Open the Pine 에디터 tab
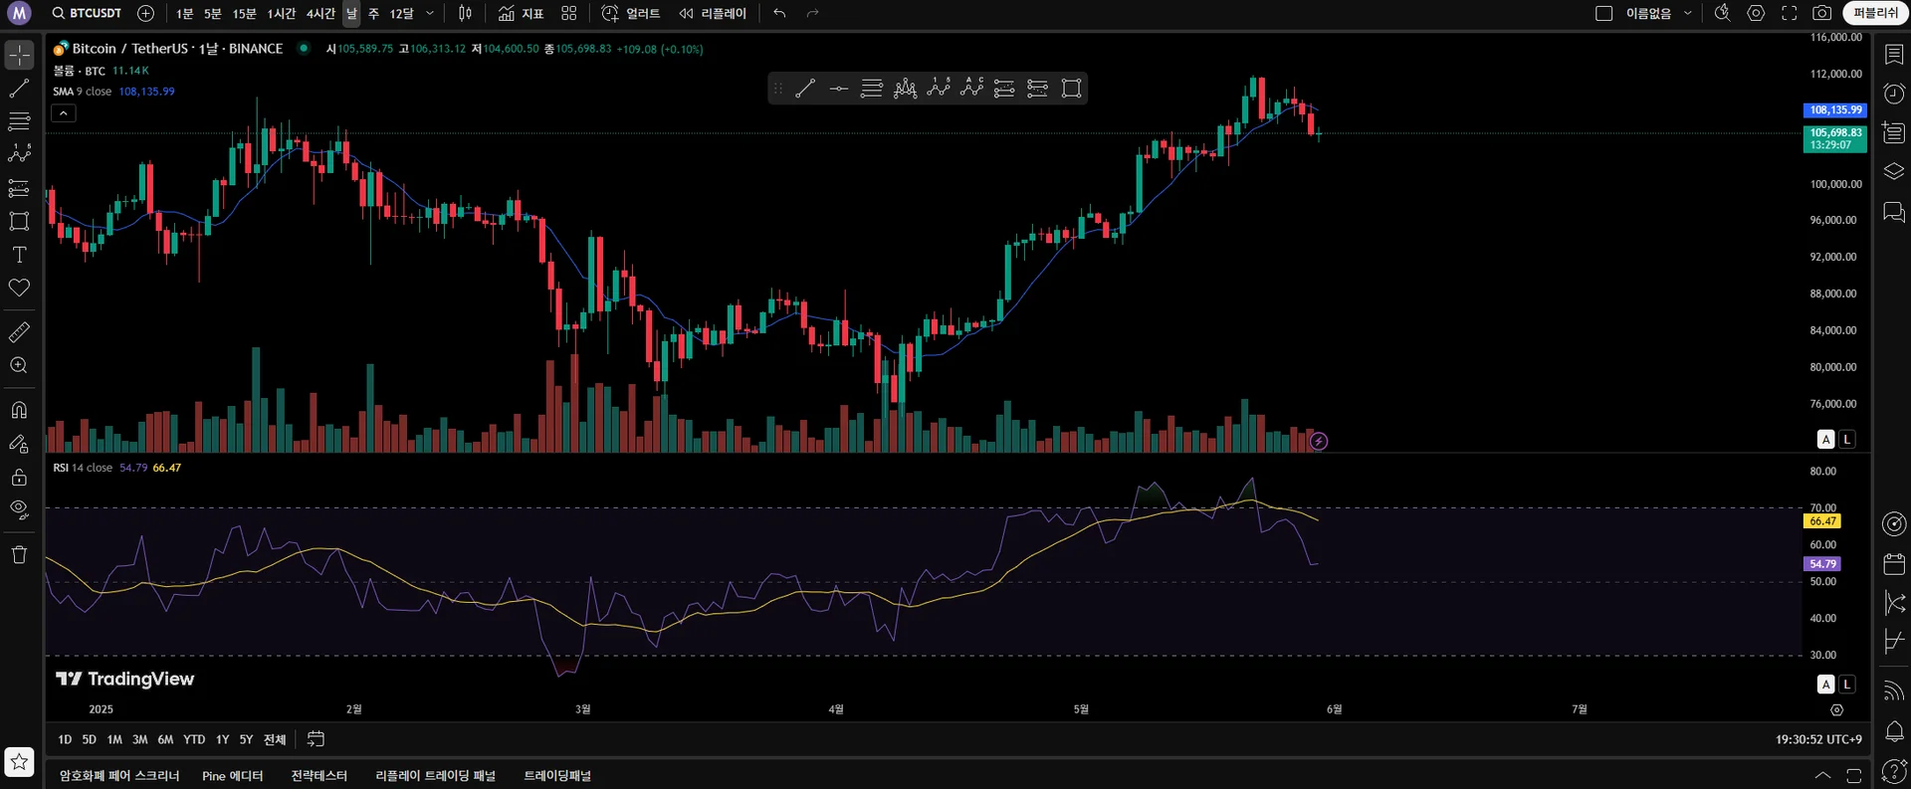This screenshot has height=789, width=1911. pyautogui.click(x=232, y=775)
